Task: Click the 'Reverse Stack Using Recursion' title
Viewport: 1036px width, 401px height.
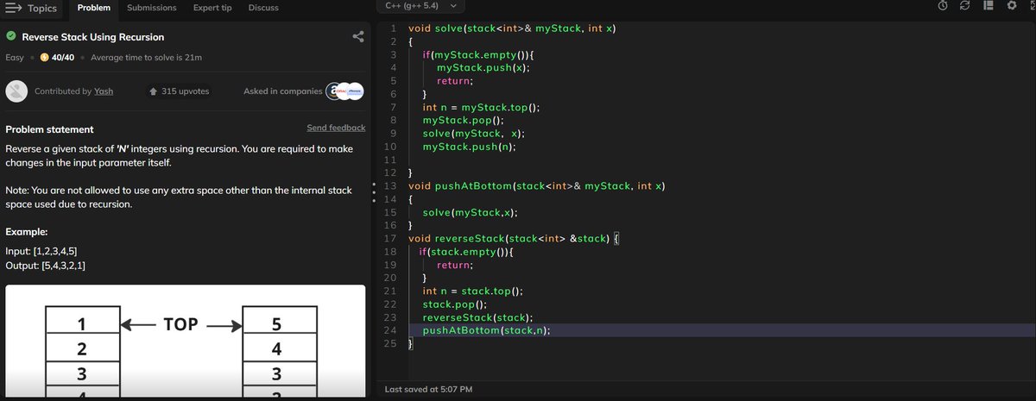Action: [93, 37]
